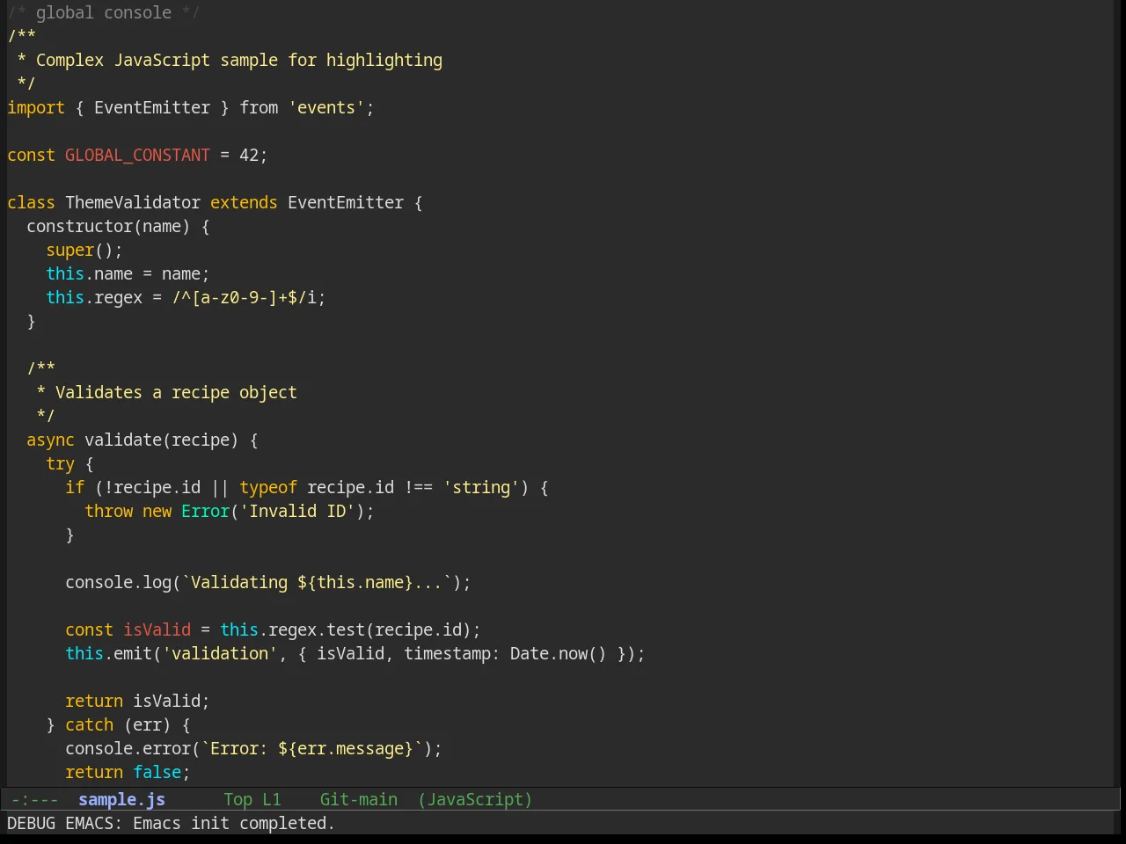Click the Top position indicator in mode line
This screenshot has width=1126, height=844.
pos(238,799)
